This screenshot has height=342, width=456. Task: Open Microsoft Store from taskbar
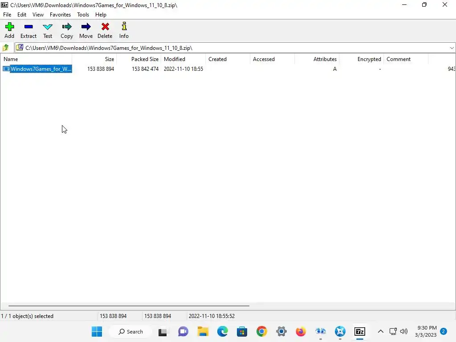pos(242,331)
